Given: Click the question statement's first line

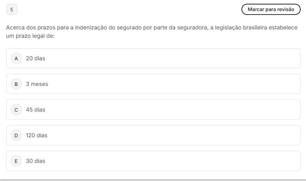Looking at the screenshot, I should 152,28.
